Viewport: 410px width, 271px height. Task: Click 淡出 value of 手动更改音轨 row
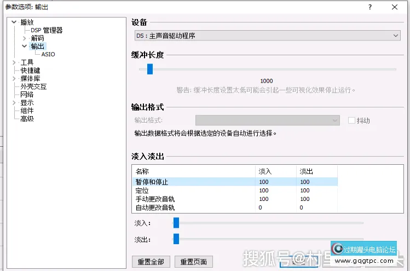click(x=305, y=199)
